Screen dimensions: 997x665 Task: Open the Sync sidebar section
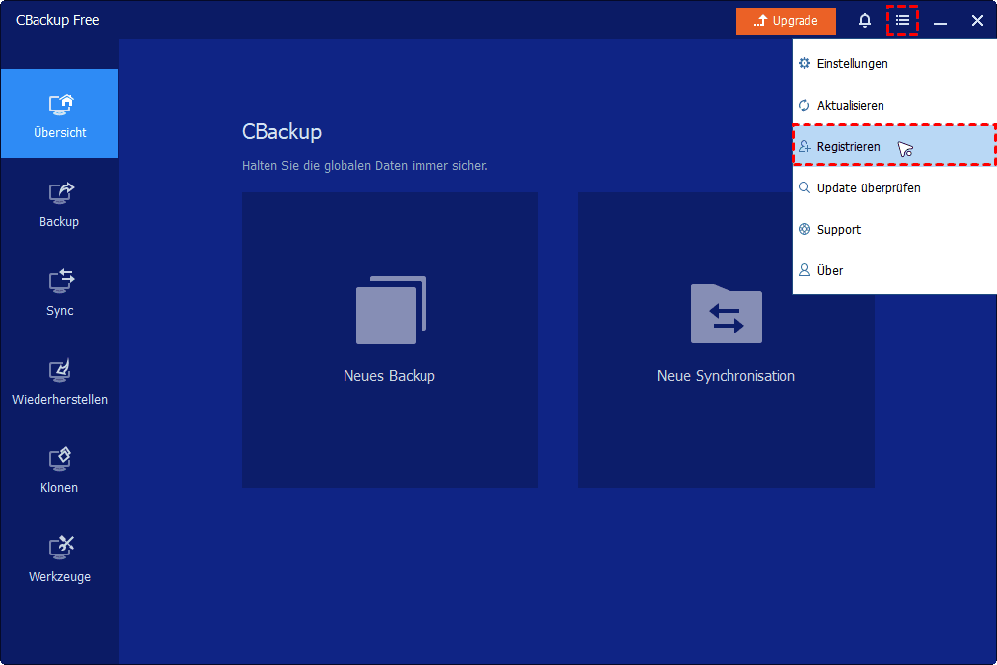[59, 292]
